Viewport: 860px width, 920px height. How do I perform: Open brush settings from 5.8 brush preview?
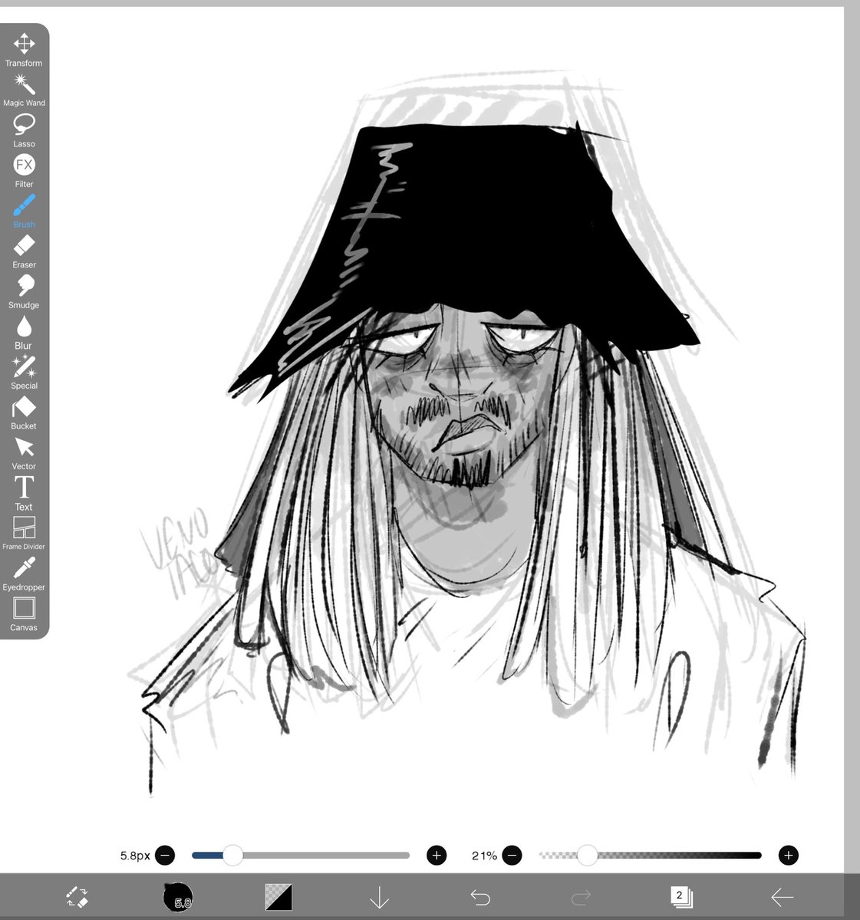(x=178, y=897)
